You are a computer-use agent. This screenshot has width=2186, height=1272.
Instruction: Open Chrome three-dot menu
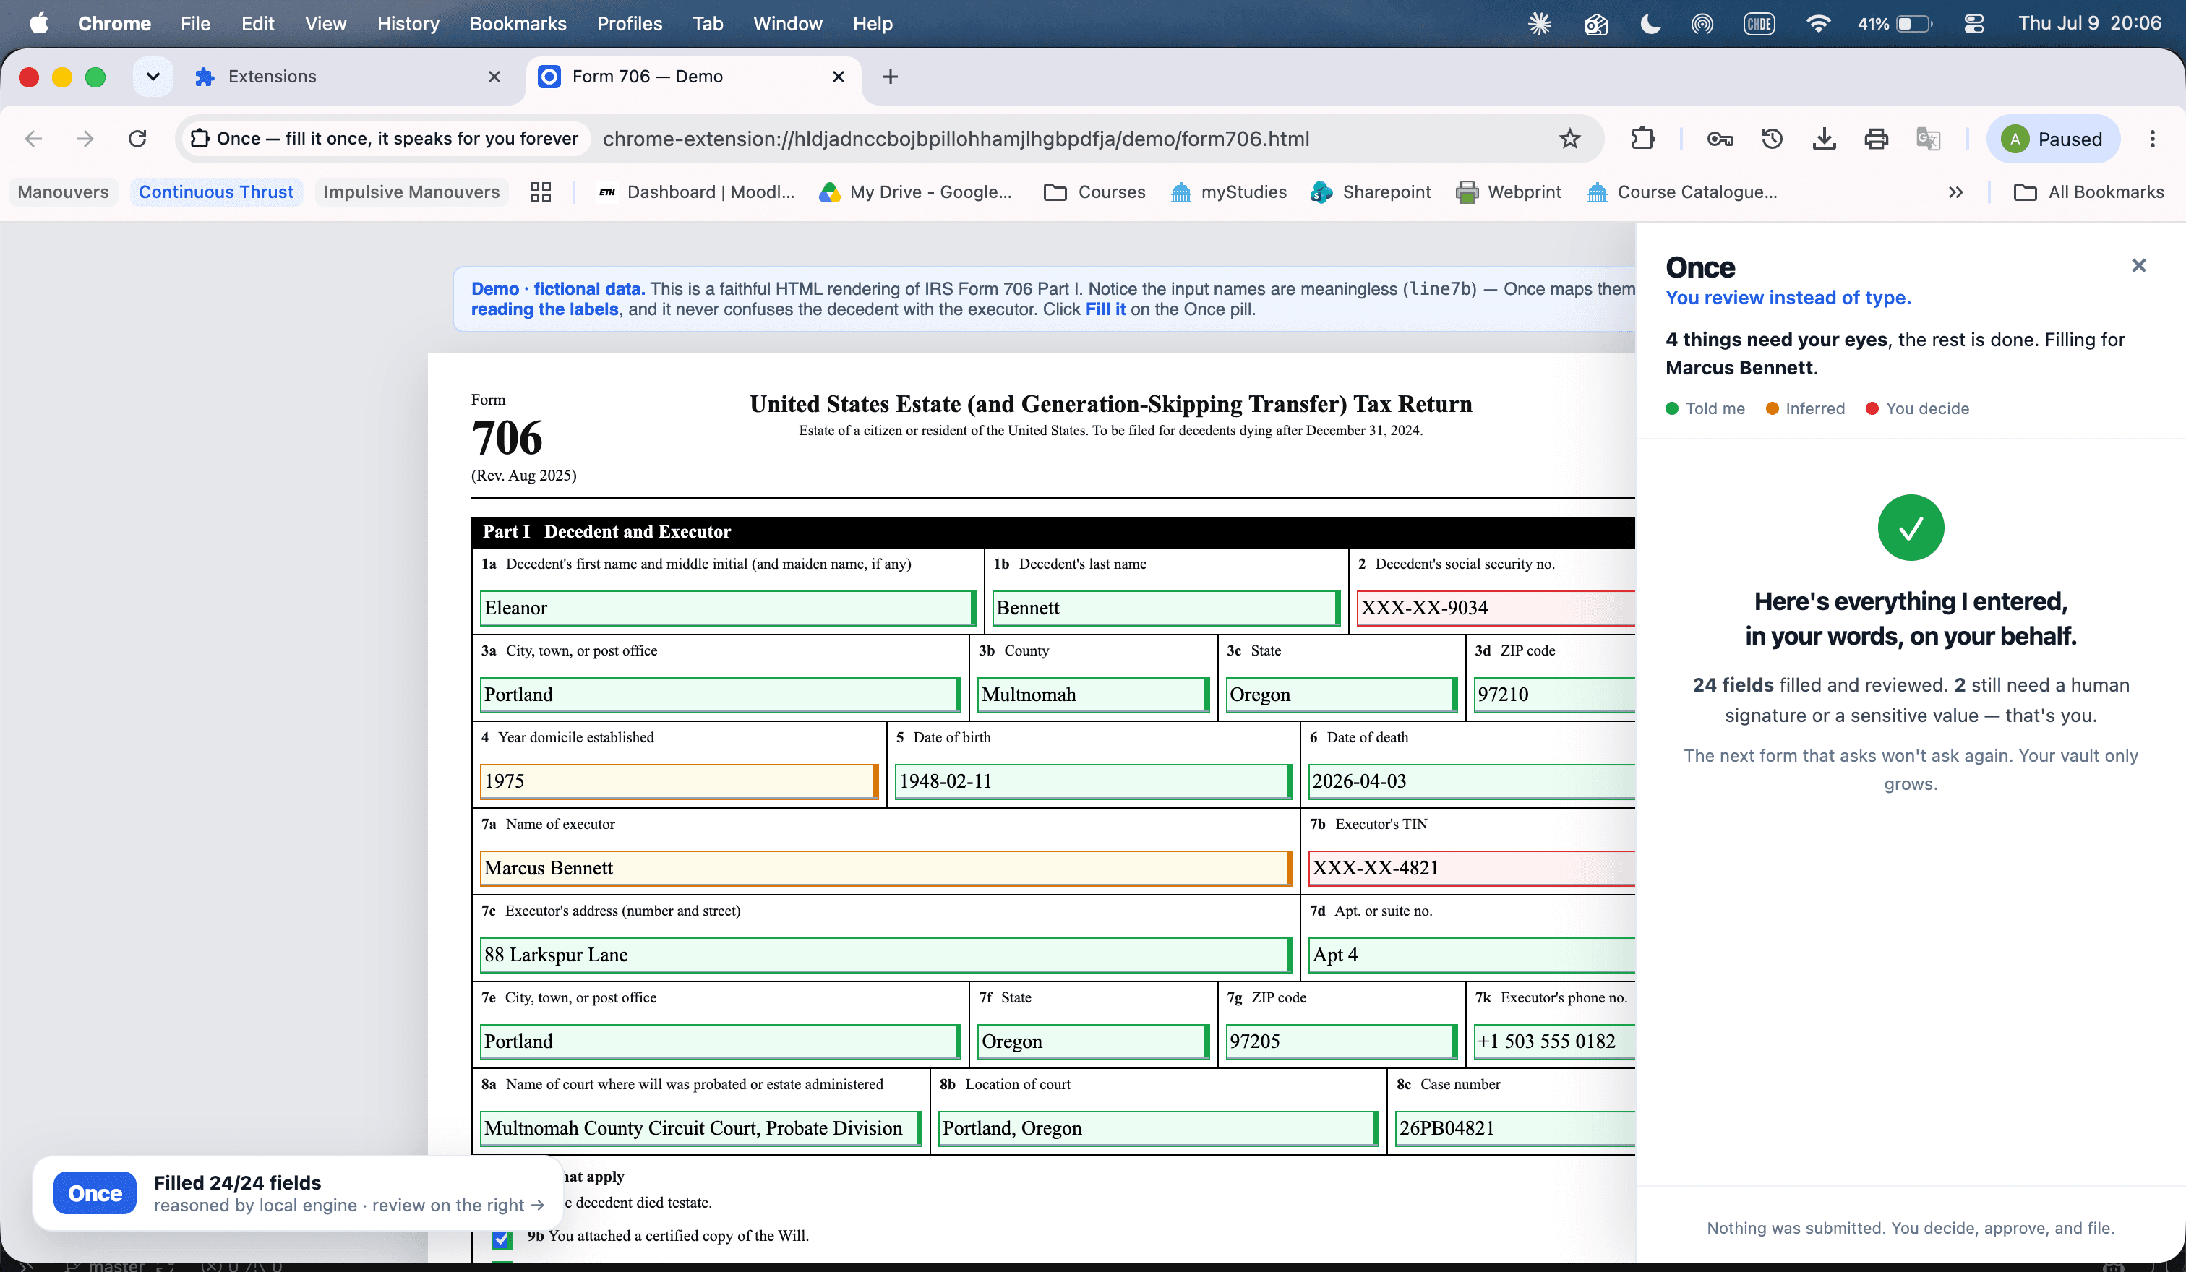pos(2152,139)
